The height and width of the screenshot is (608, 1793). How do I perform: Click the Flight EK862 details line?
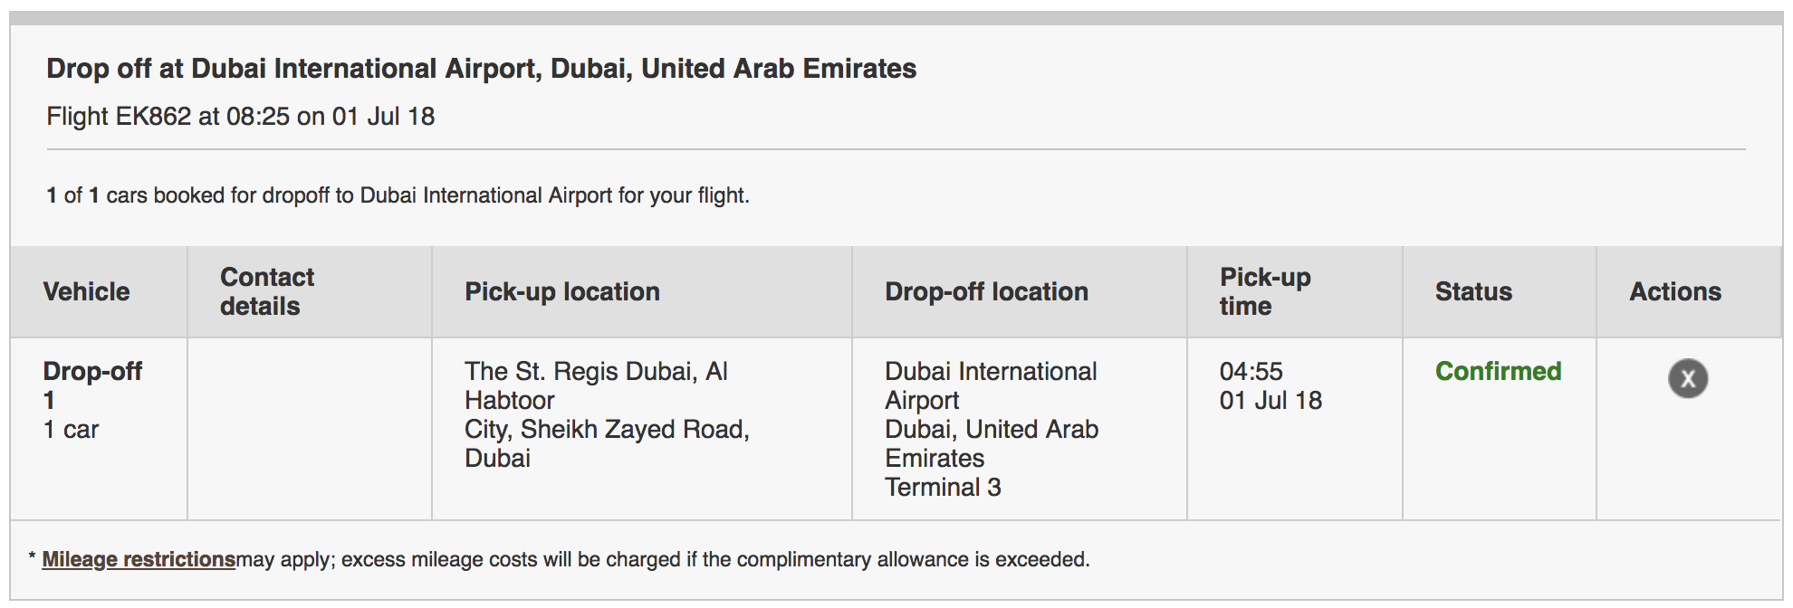point(240,117)
